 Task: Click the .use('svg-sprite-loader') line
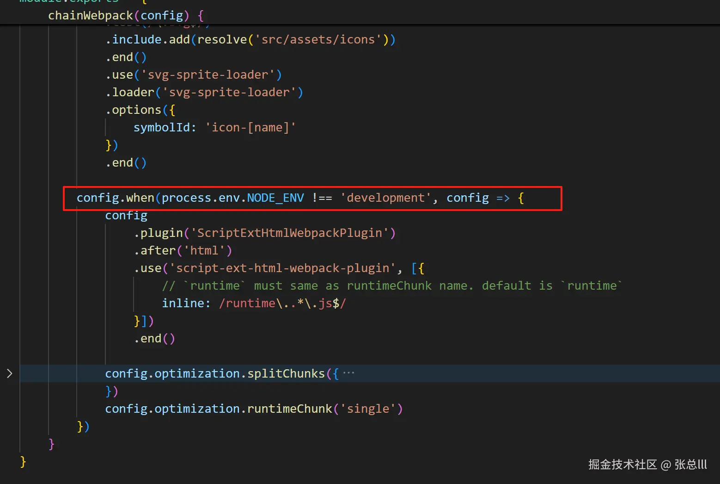194,74
